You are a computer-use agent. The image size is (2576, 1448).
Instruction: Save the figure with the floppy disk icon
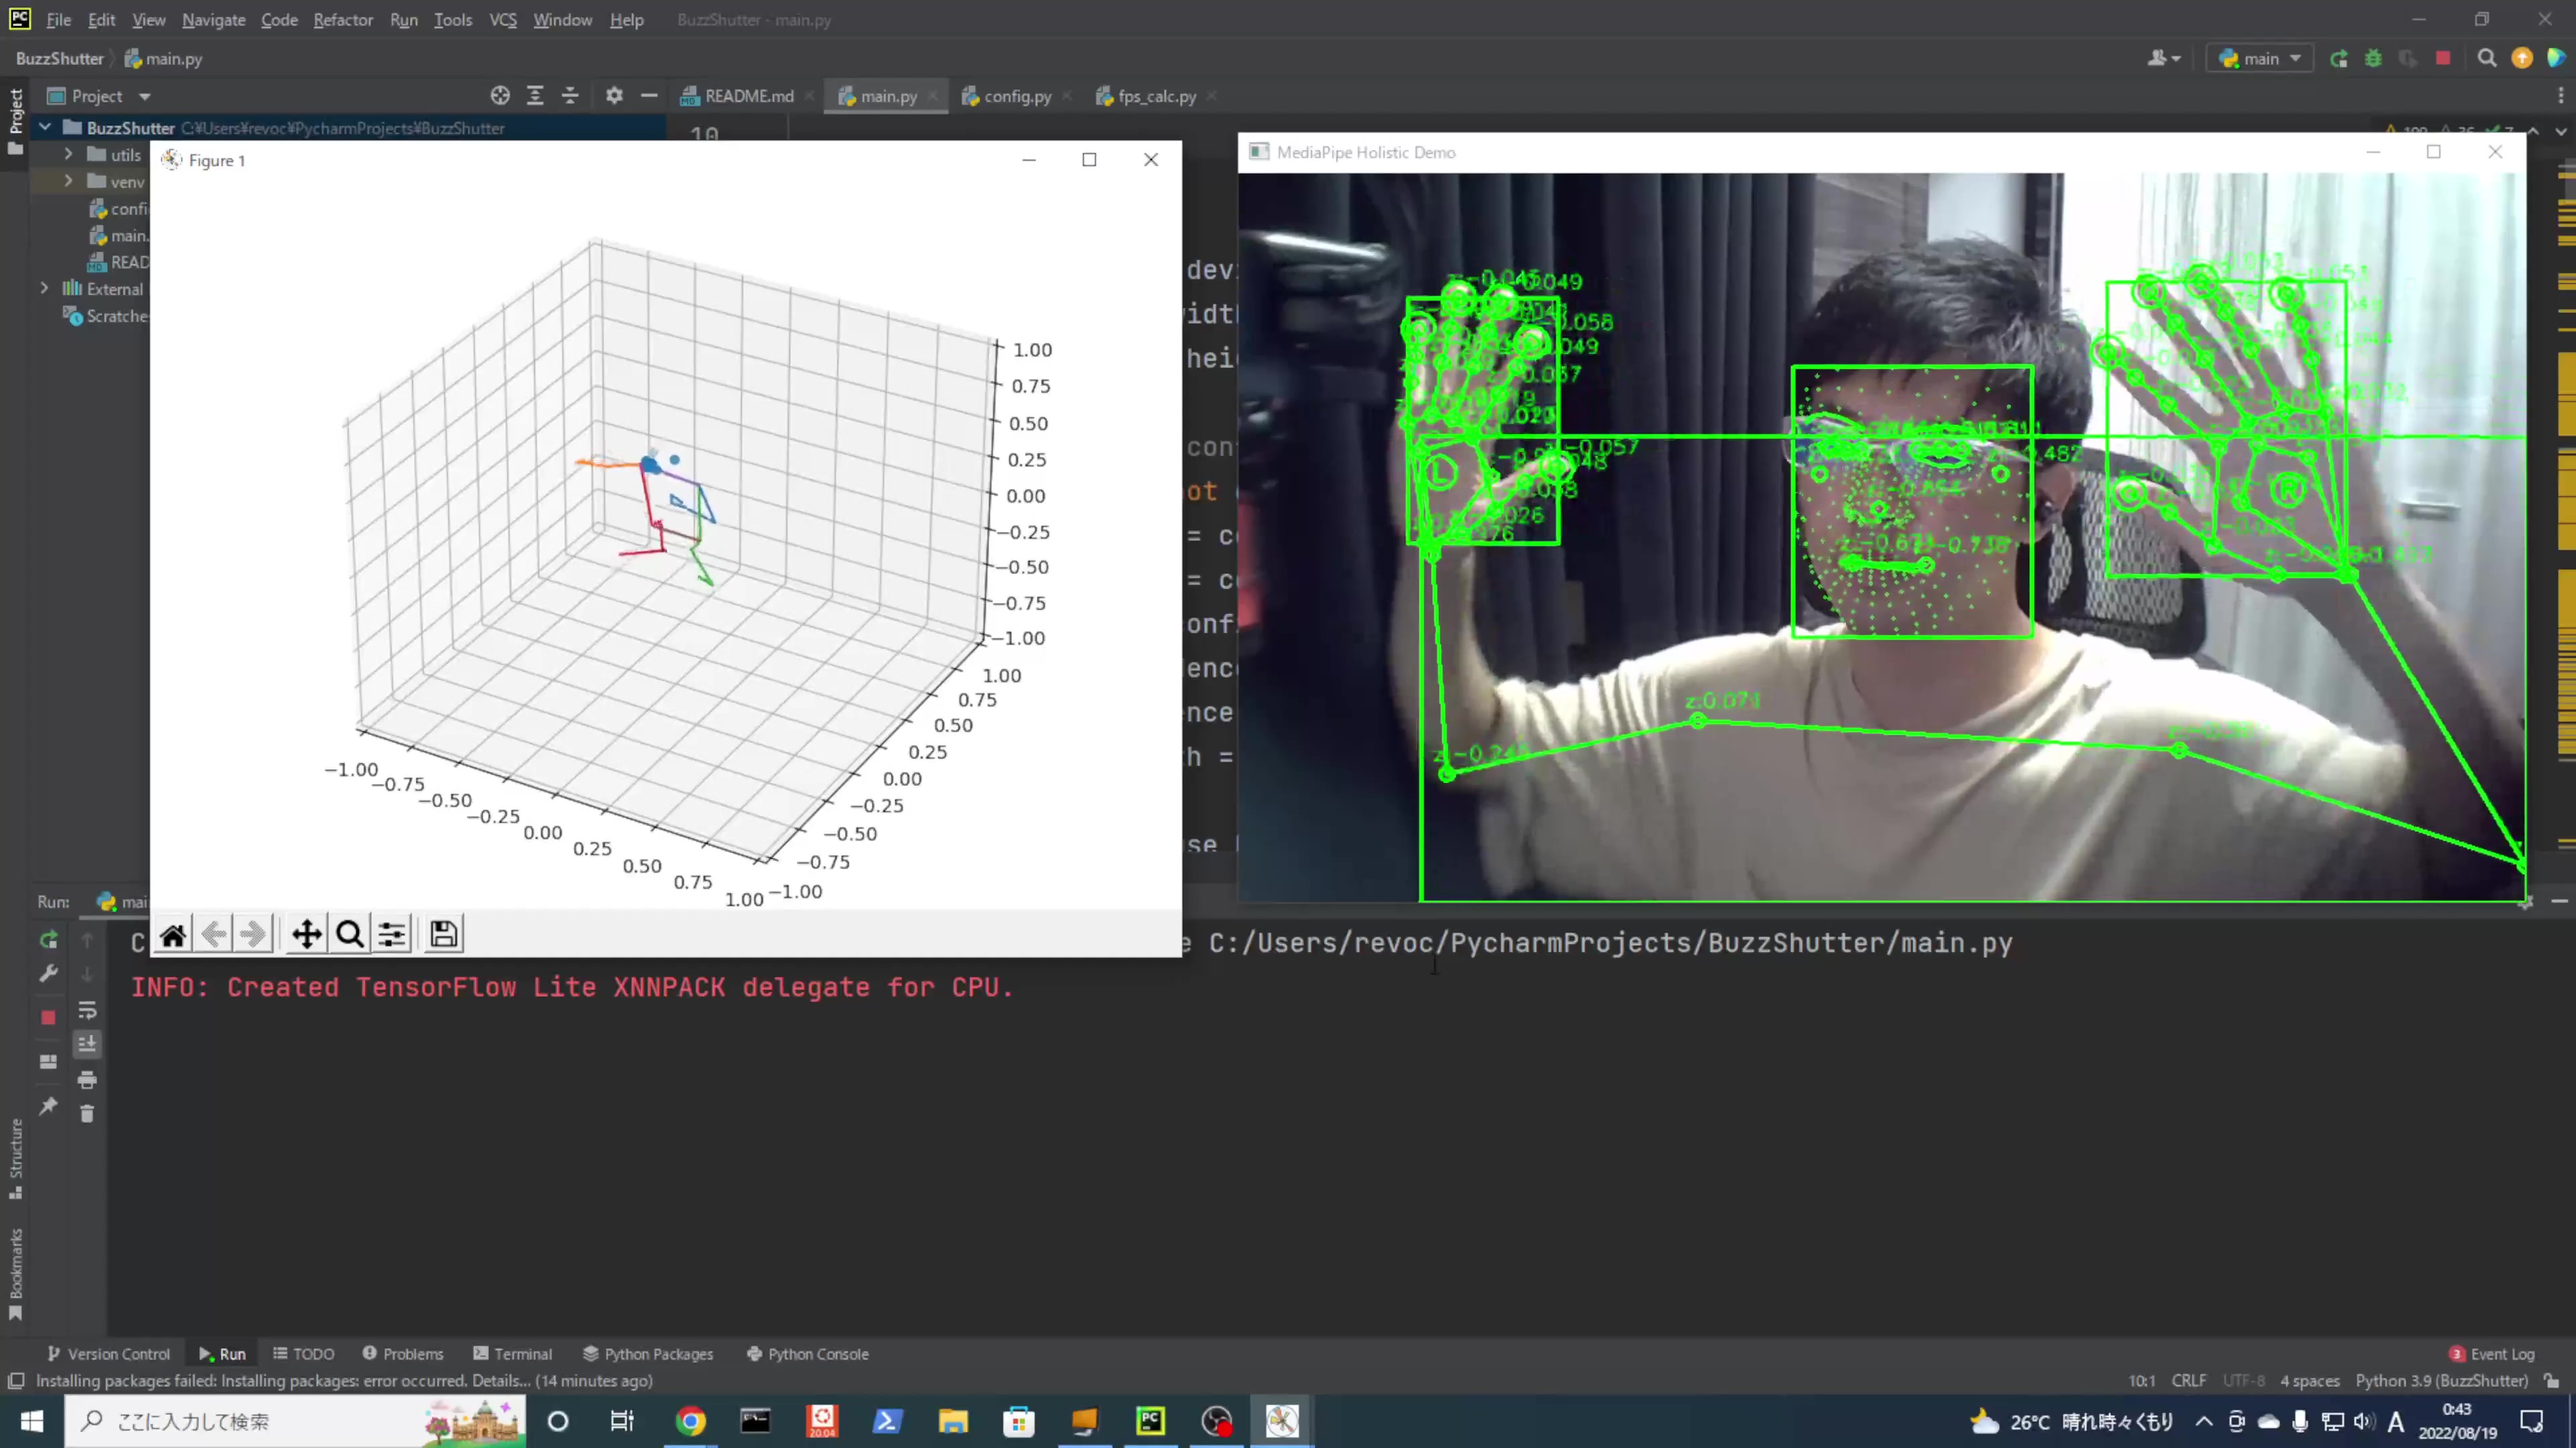click(444, 934)
